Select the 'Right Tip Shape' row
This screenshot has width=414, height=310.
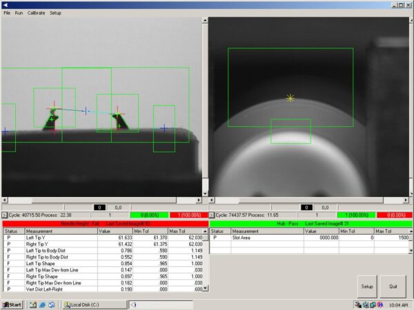click(103, 276)
